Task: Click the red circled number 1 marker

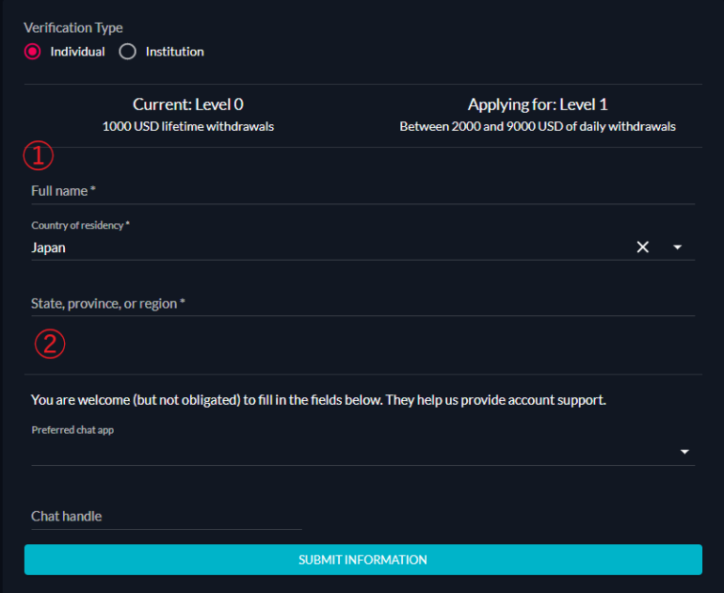Action: coord(39,155)
